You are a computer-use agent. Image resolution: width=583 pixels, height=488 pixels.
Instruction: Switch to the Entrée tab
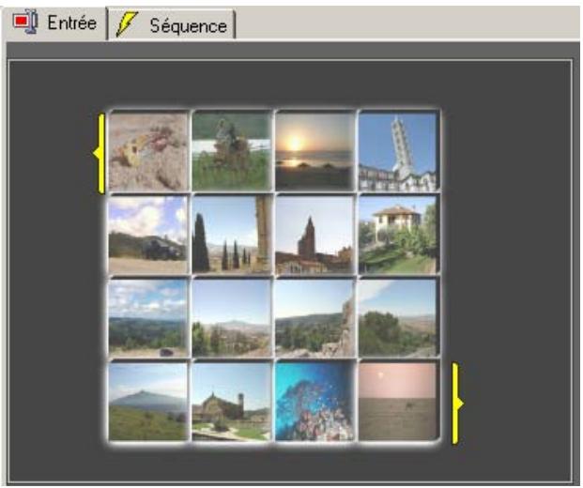(54, 23)
